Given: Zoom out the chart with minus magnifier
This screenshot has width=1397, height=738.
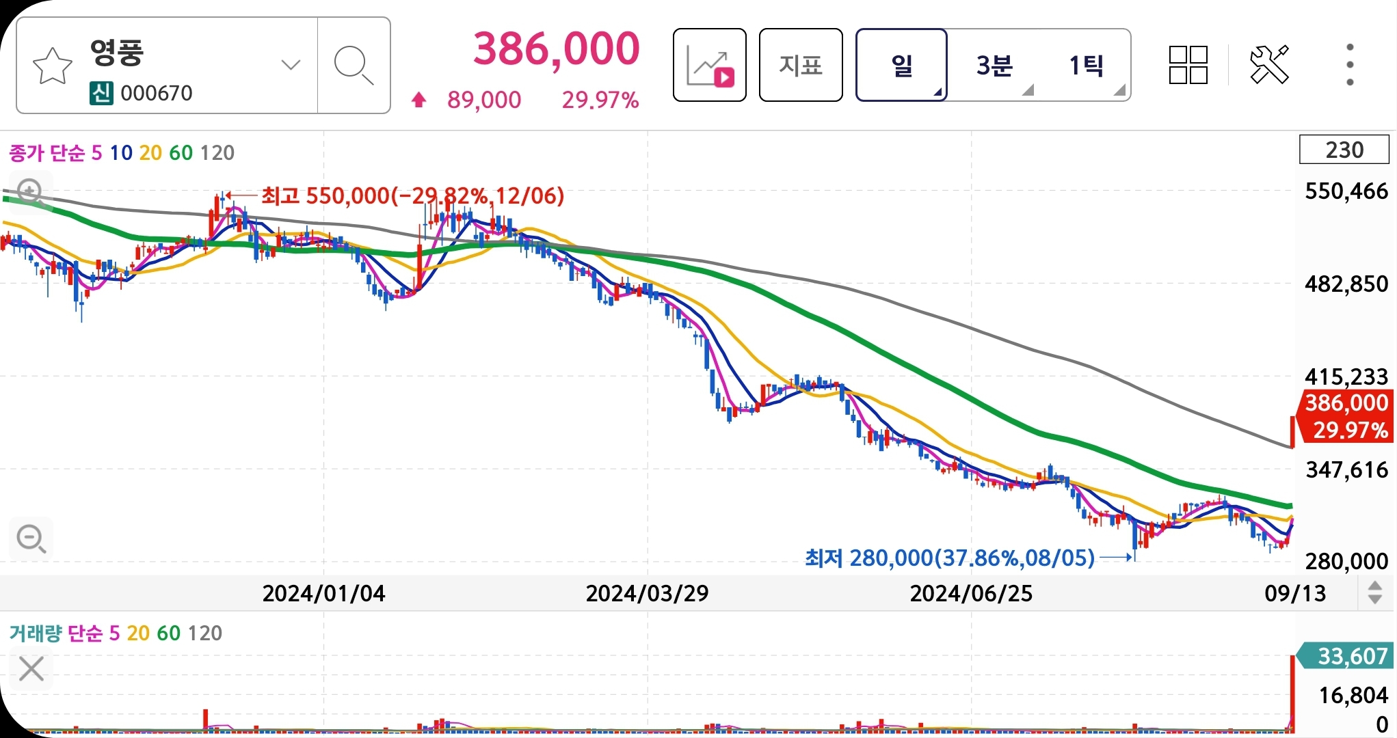Looking at the screenshot, I should (x=31, y=538).
